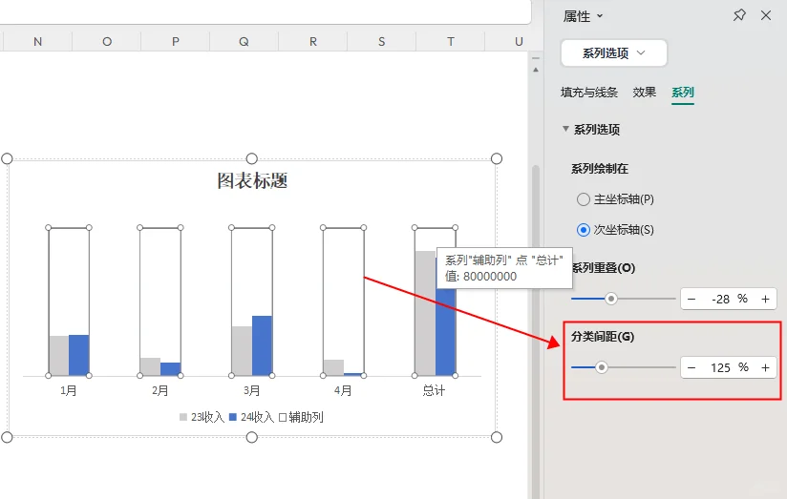Image resolution: width=787 pixels, height=499 pixels.
Task: Click the 23收入 legend entry
Action: coord(202,417)
